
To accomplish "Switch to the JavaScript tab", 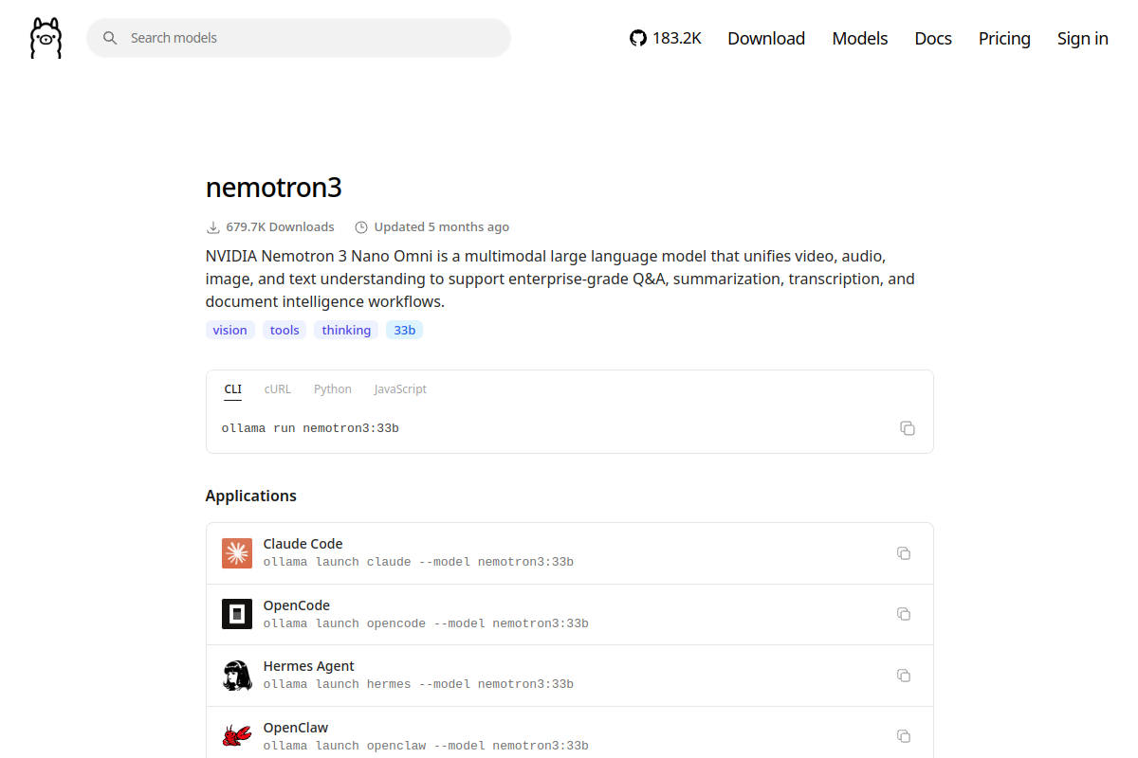I will click(400, 389).
